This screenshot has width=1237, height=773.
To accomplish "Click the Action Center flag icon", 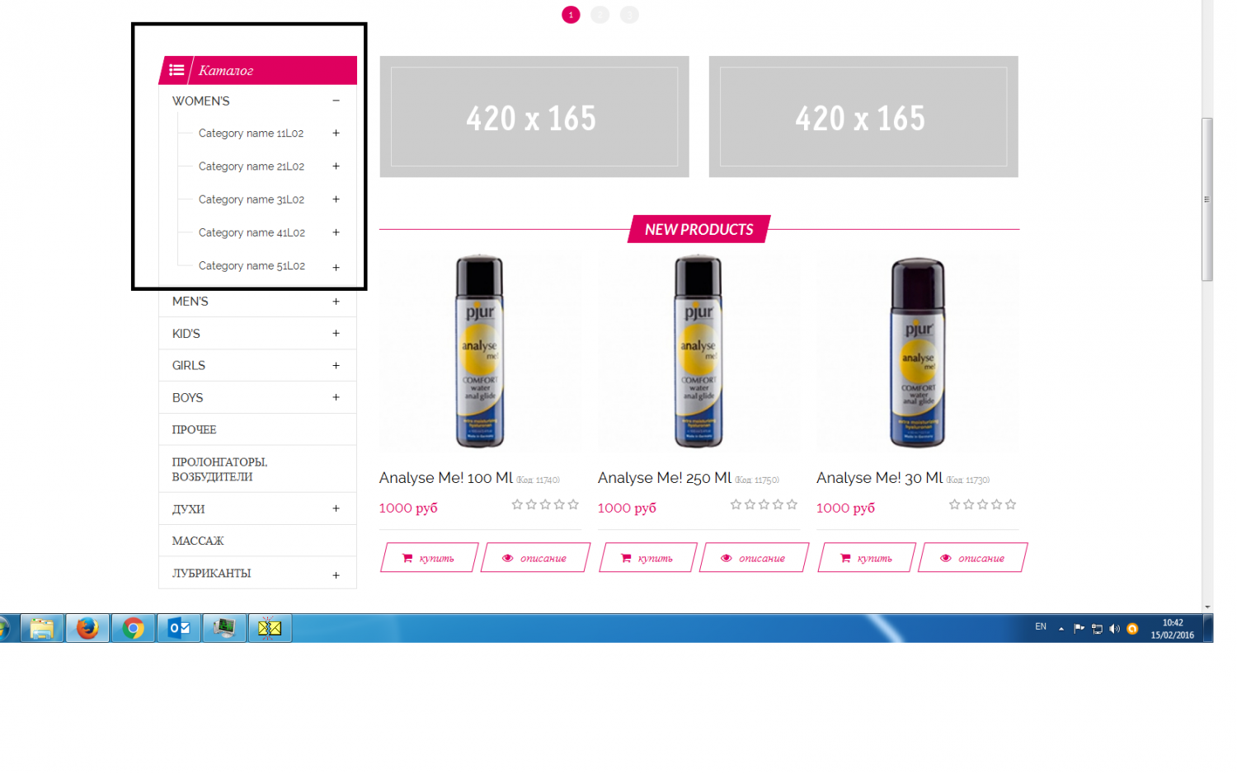I will click(1079, 628).
